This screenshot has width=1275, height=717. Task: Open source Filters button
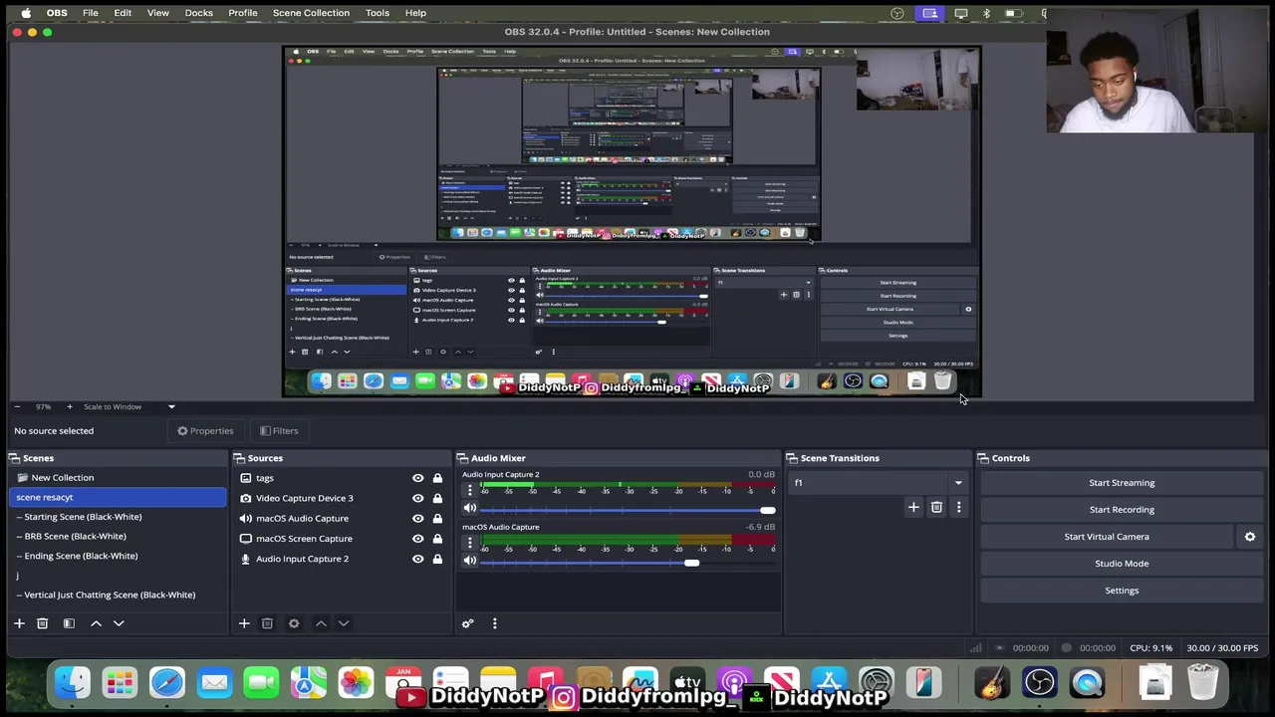(x=279, y=431)
